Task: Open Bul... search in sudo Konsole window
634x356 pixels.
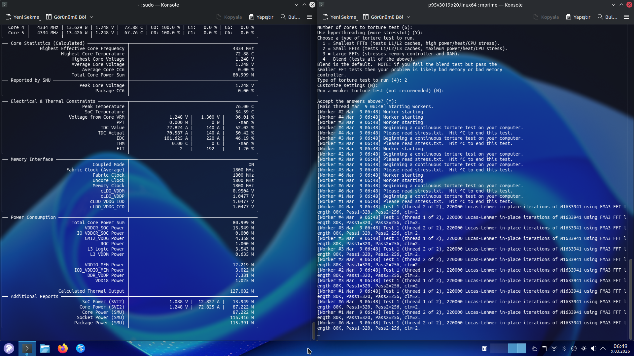Action: pyautogui.click(x=291, y=17)
